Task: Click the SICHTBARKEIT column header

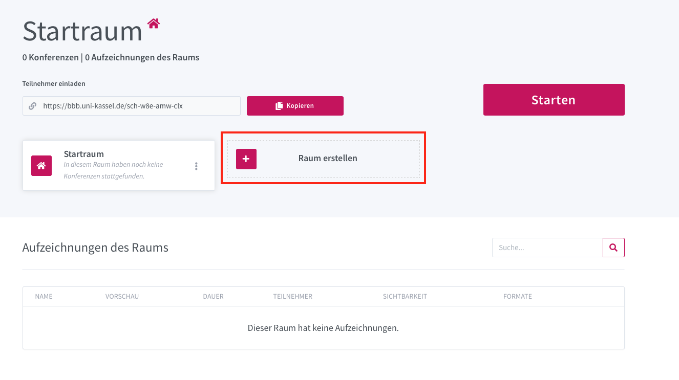Action: pos(405,297)
